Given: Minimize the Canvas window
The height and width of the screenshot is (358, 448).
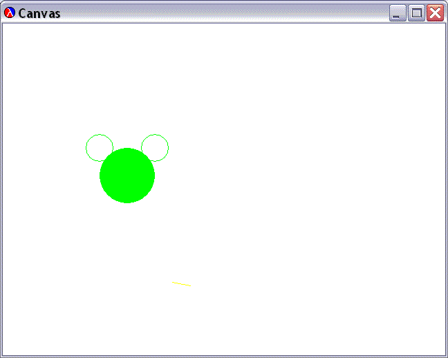Looking at the screenshot, I should tap(398, 13).
